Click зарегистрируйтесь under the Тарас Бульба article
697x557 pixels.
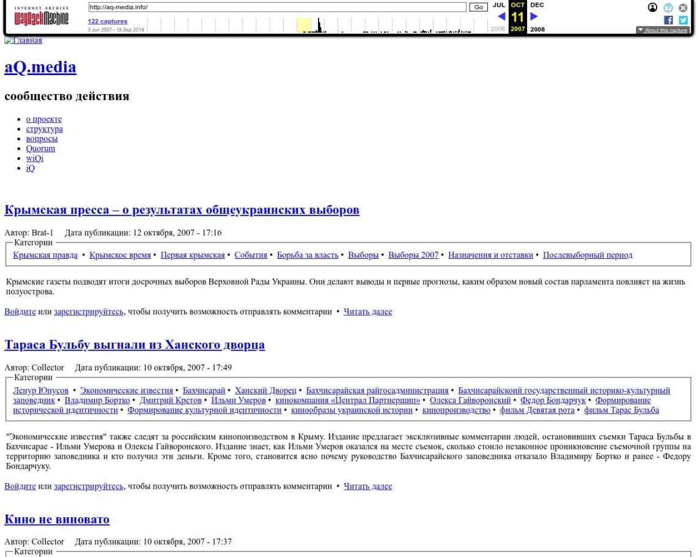pos(89,486)
